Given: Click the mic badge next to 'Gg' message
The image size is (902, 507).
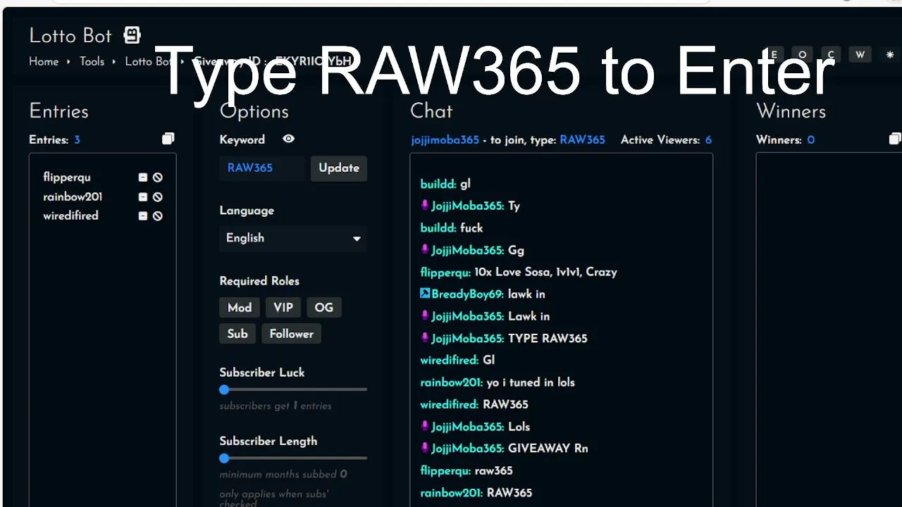Looking at the screenshot, I should [425, 250].
